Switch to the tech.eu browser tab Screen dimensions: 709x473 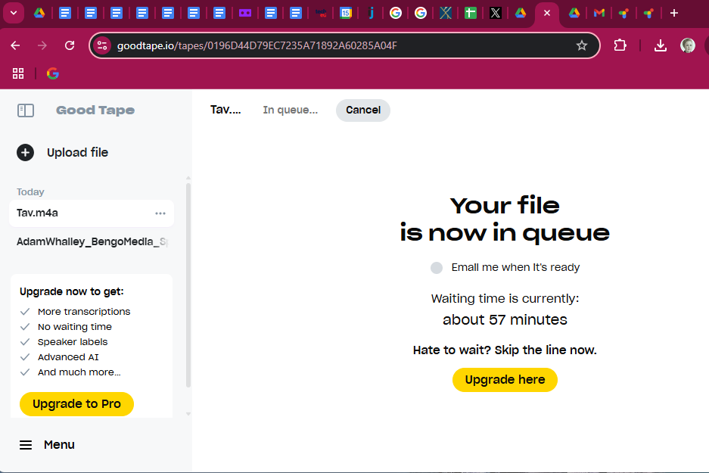321,13
